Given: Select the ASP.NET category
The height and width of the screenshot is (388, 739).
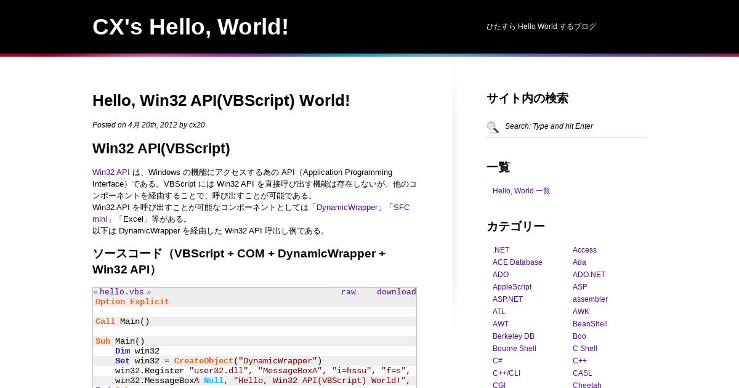Looking at the screenshot, I should 507,299.
